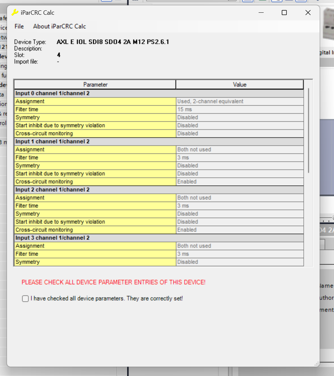The height and width of the screenshot is (376, 334).
Task: Click Input 0 Cross-circuit monitoring parameter cell
Action: coord(95,133)
